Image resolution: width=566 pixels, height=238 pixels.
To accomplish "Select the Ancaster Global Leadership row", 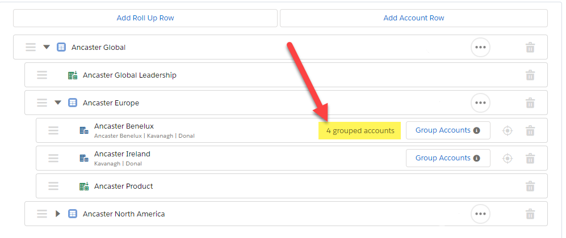I will [129, 75].
